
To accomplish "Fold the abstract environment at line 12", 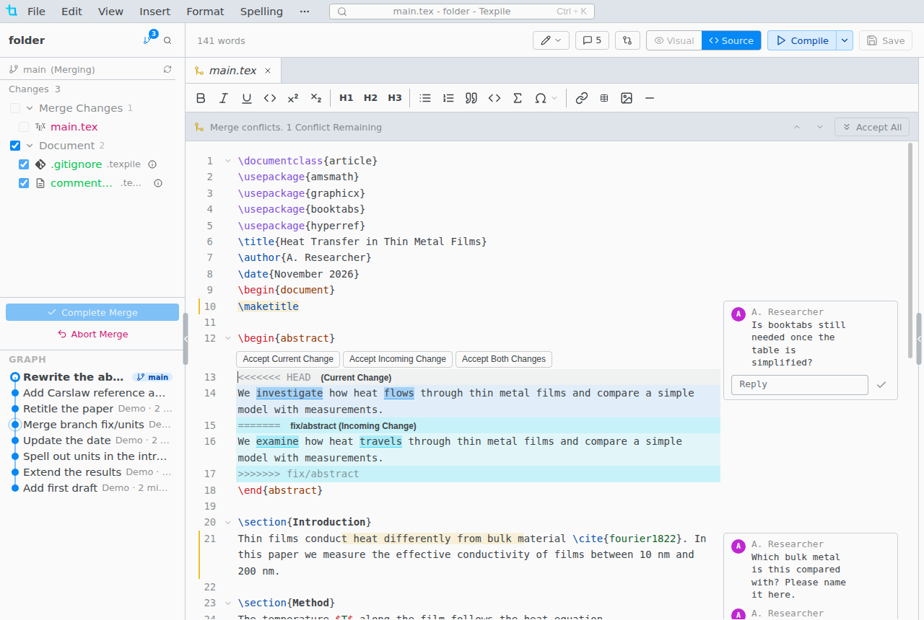I will pyautogui.click(x=228, y=338).
